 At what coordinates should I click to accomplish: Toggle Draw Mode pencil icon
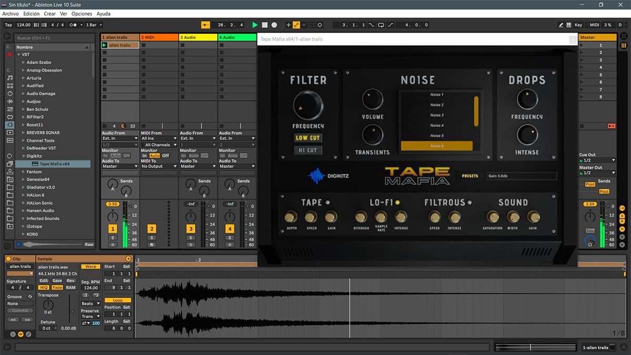562,25
